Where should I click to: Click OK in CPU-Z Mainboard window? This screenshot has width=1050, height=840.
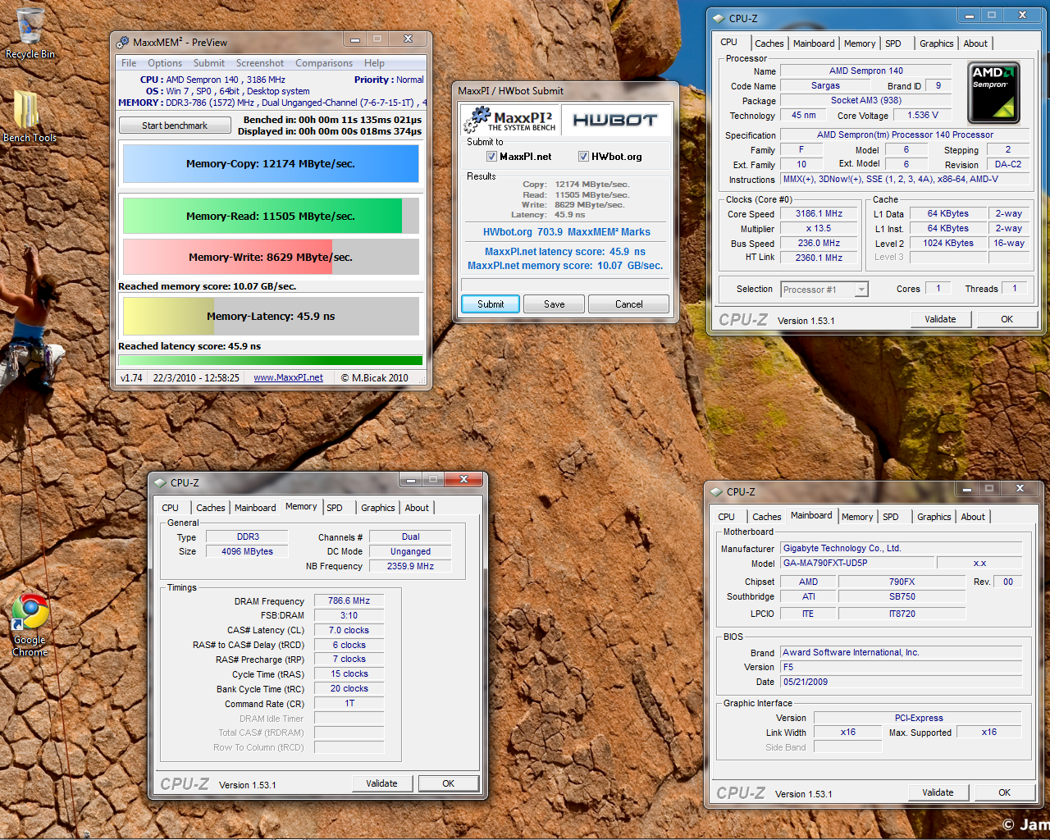click(1004, 792)
